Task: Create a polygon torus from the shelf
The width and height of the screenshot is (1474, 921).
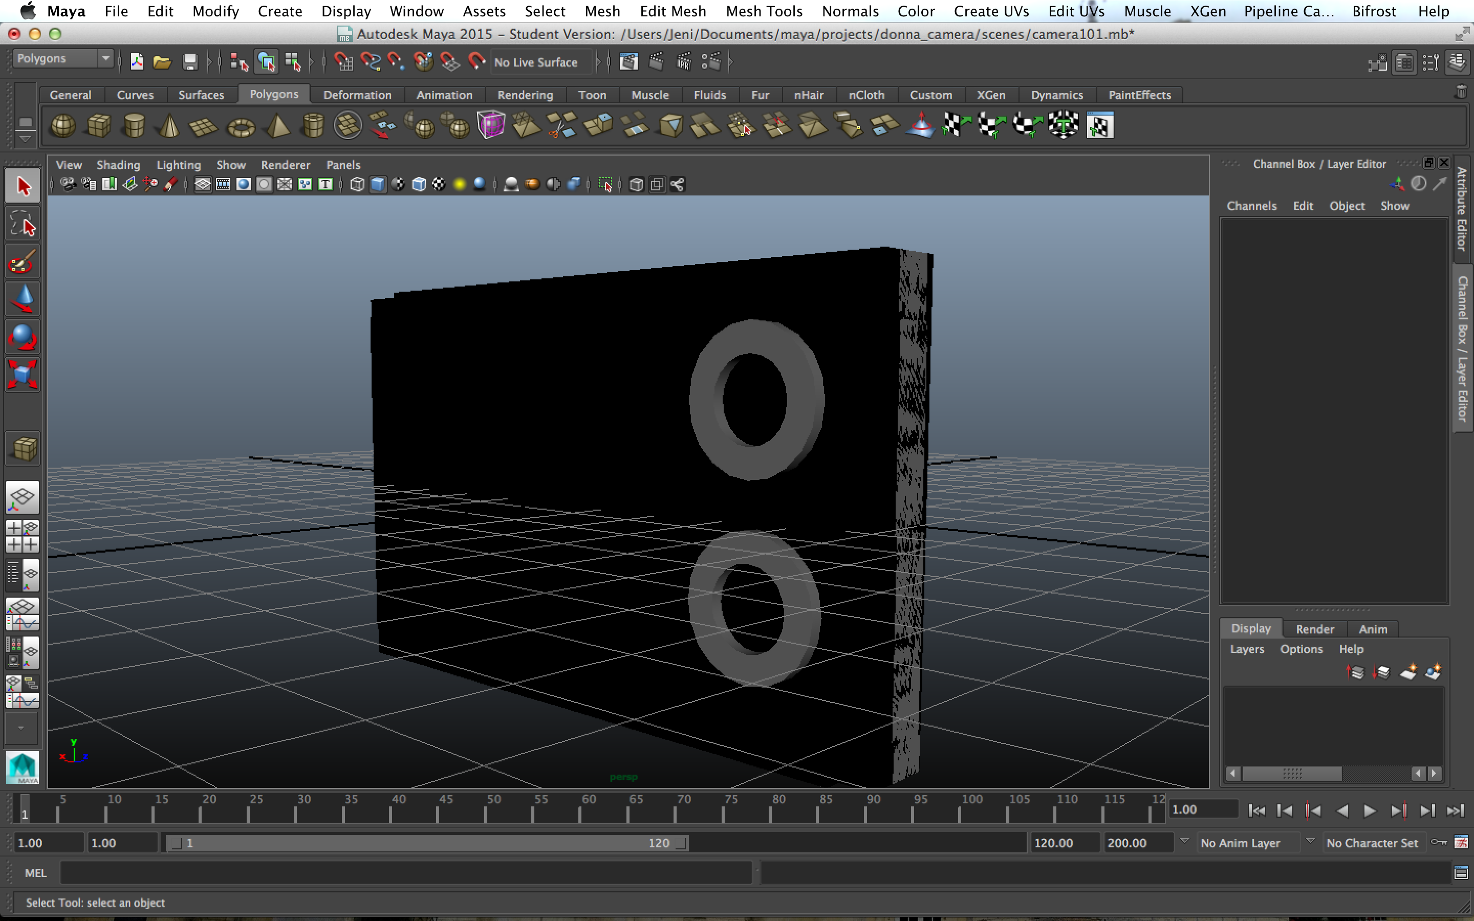Action: pos(240,125)
